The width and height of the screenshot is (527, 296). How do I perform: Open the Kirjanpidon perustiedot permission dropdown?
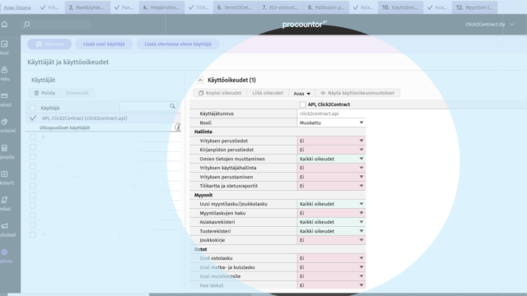[331, 150]
